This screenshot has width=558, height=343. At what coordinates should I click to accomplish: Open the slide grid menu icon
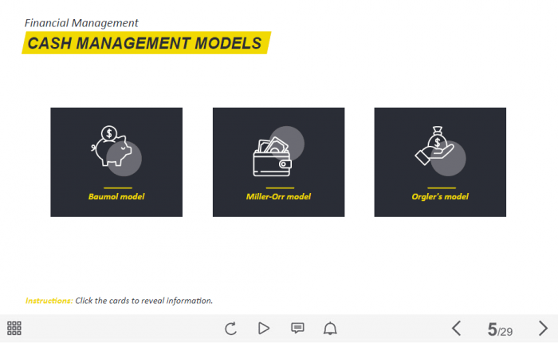(14, 328)
